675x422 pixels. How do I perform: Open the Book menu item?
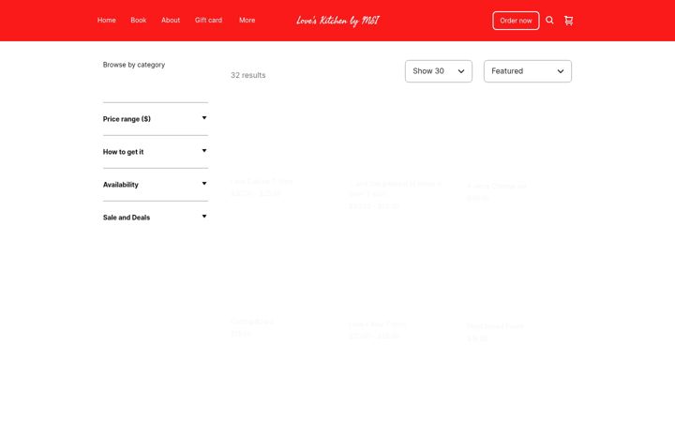point(138,21)
